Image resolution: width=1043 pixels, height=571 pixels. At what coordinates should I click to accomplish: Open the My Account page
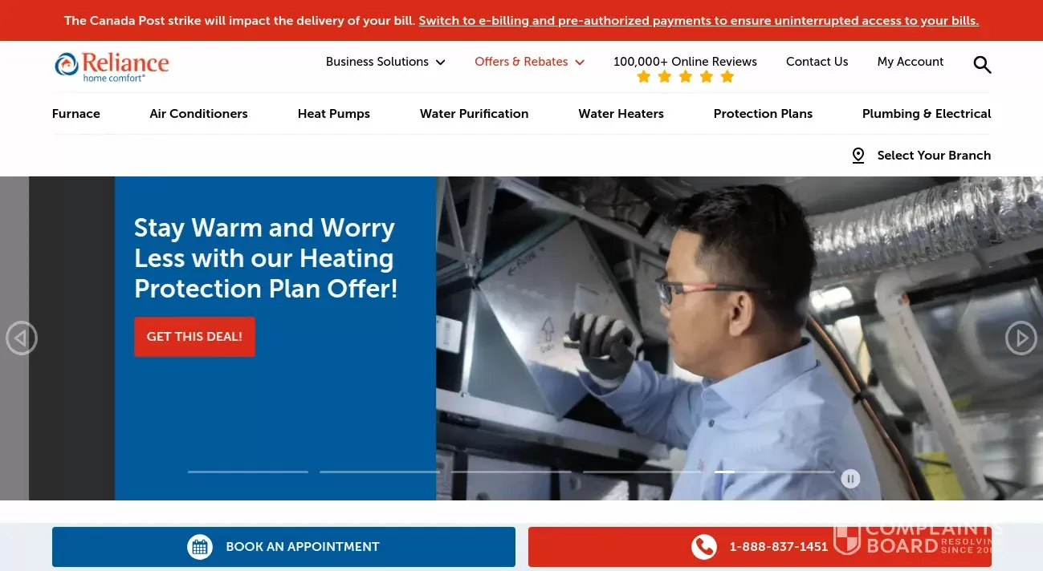click(x=911, y=62)
